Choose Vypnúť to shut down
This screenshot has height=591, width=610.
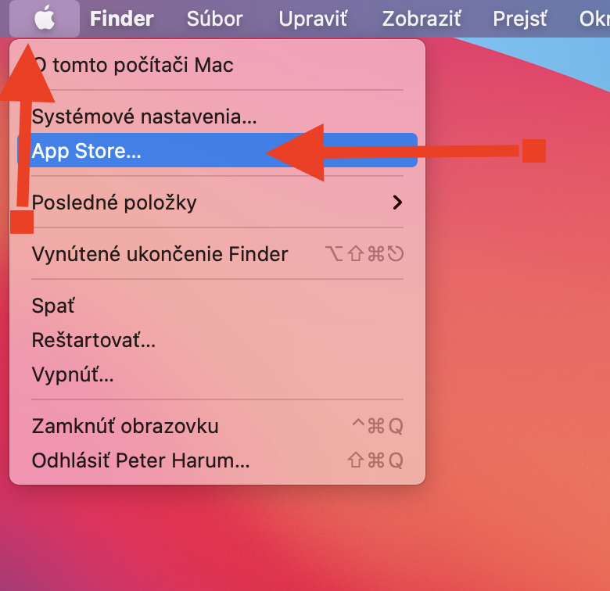[73, 374]
